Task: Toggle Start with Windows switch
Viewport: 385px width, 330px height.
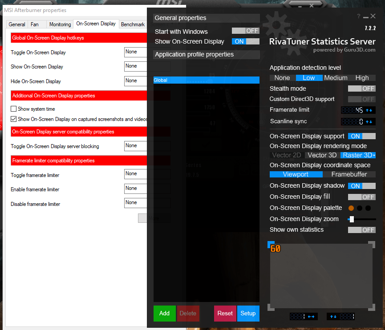Action: coord(246,31)
